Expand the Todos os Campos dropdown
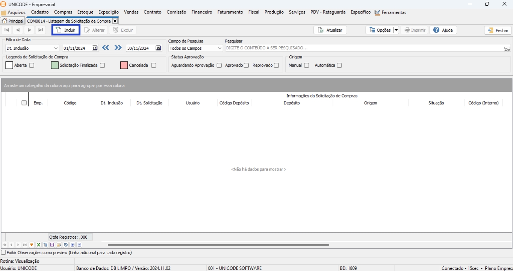Image resolution: width=513 pixels, height=271 pixels. click(x=219, y=48)
